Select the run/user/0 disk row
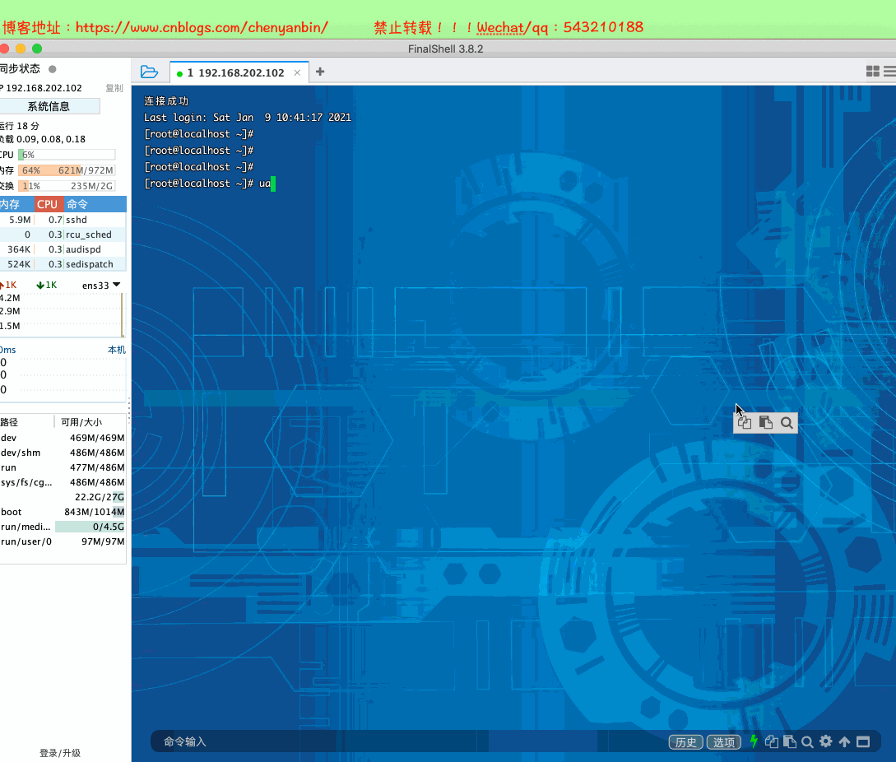 click(63, 541)
